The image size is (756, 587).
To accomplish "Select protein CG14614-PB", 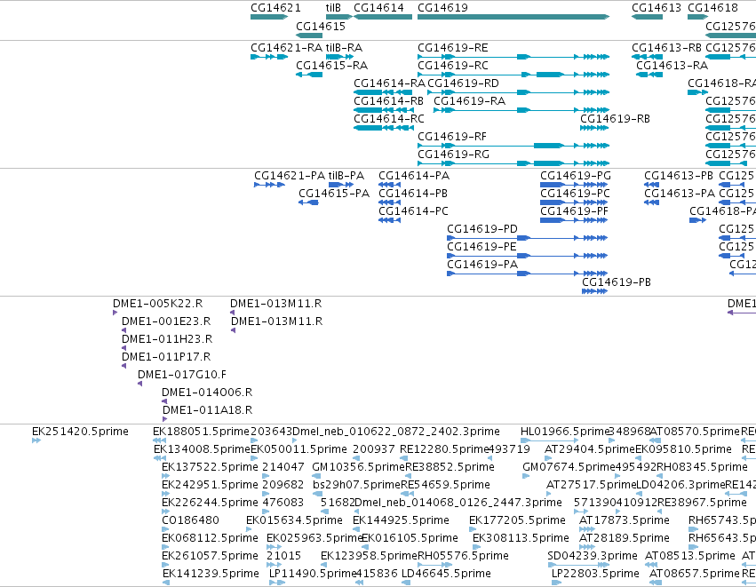I will tap(390, 202).
